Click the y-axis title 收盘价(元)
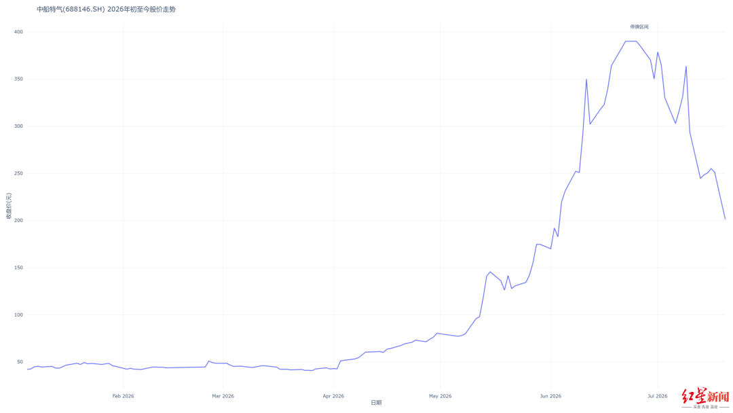This screenshot has height=413, width=733. (x=8, y=206)
